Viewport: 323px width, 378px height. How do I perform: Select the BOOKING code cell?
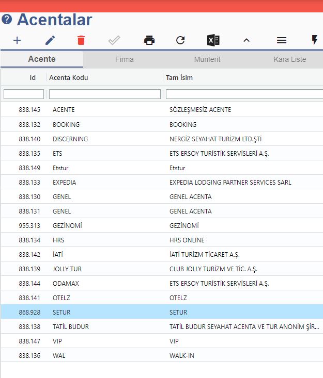[66, 125]
